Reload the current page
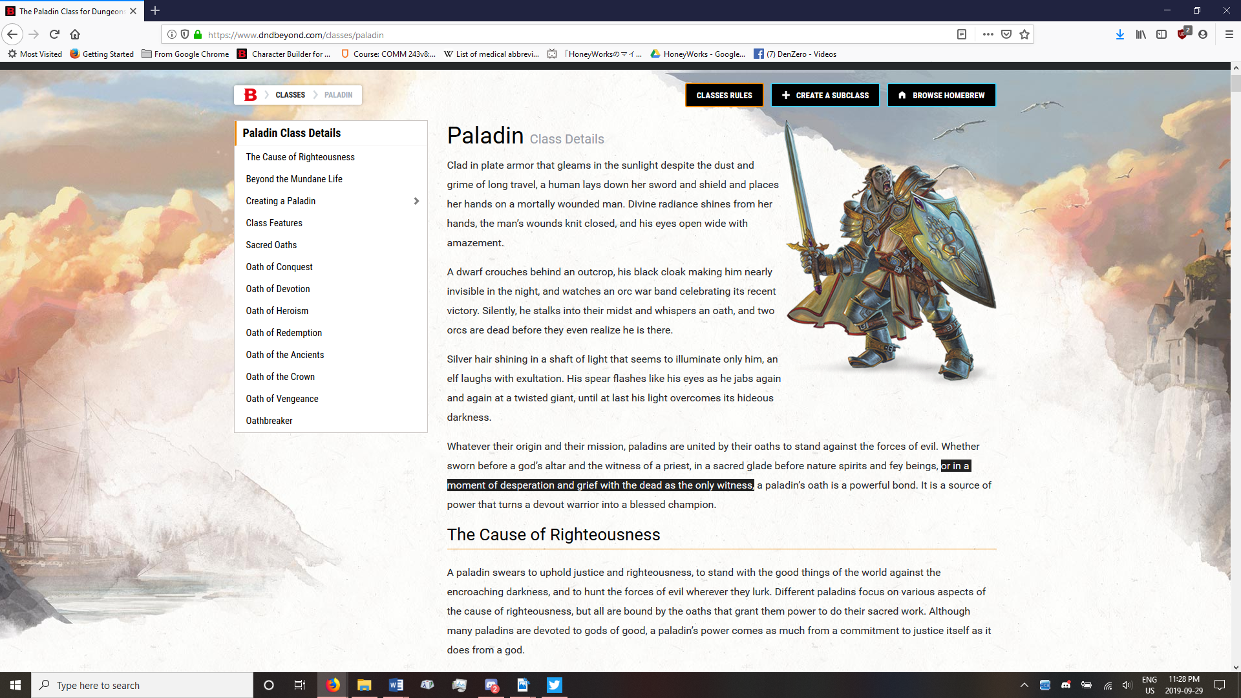 (x=54, y=34)
